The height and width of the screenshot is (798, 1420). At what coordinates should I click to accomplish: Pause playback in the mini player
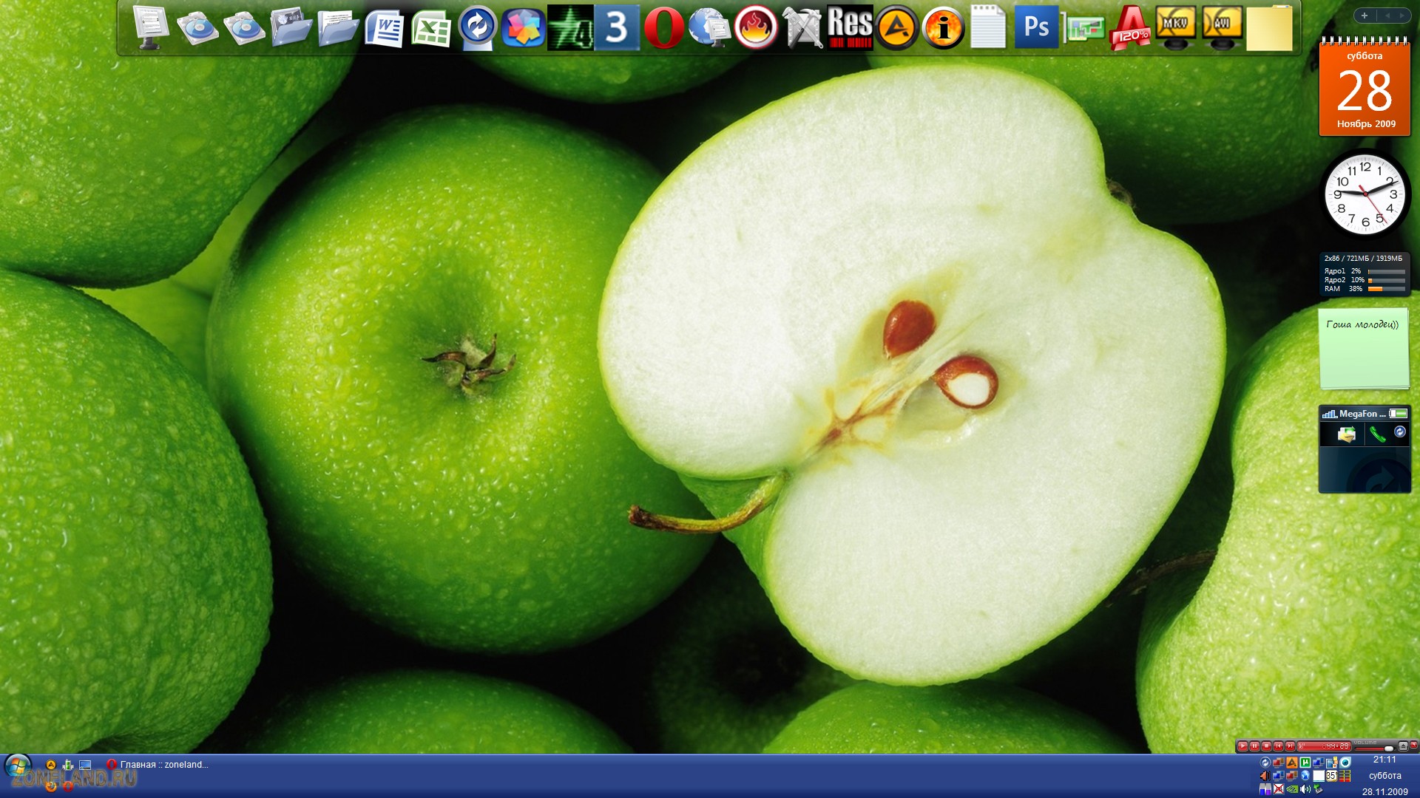coord(1254,746)
